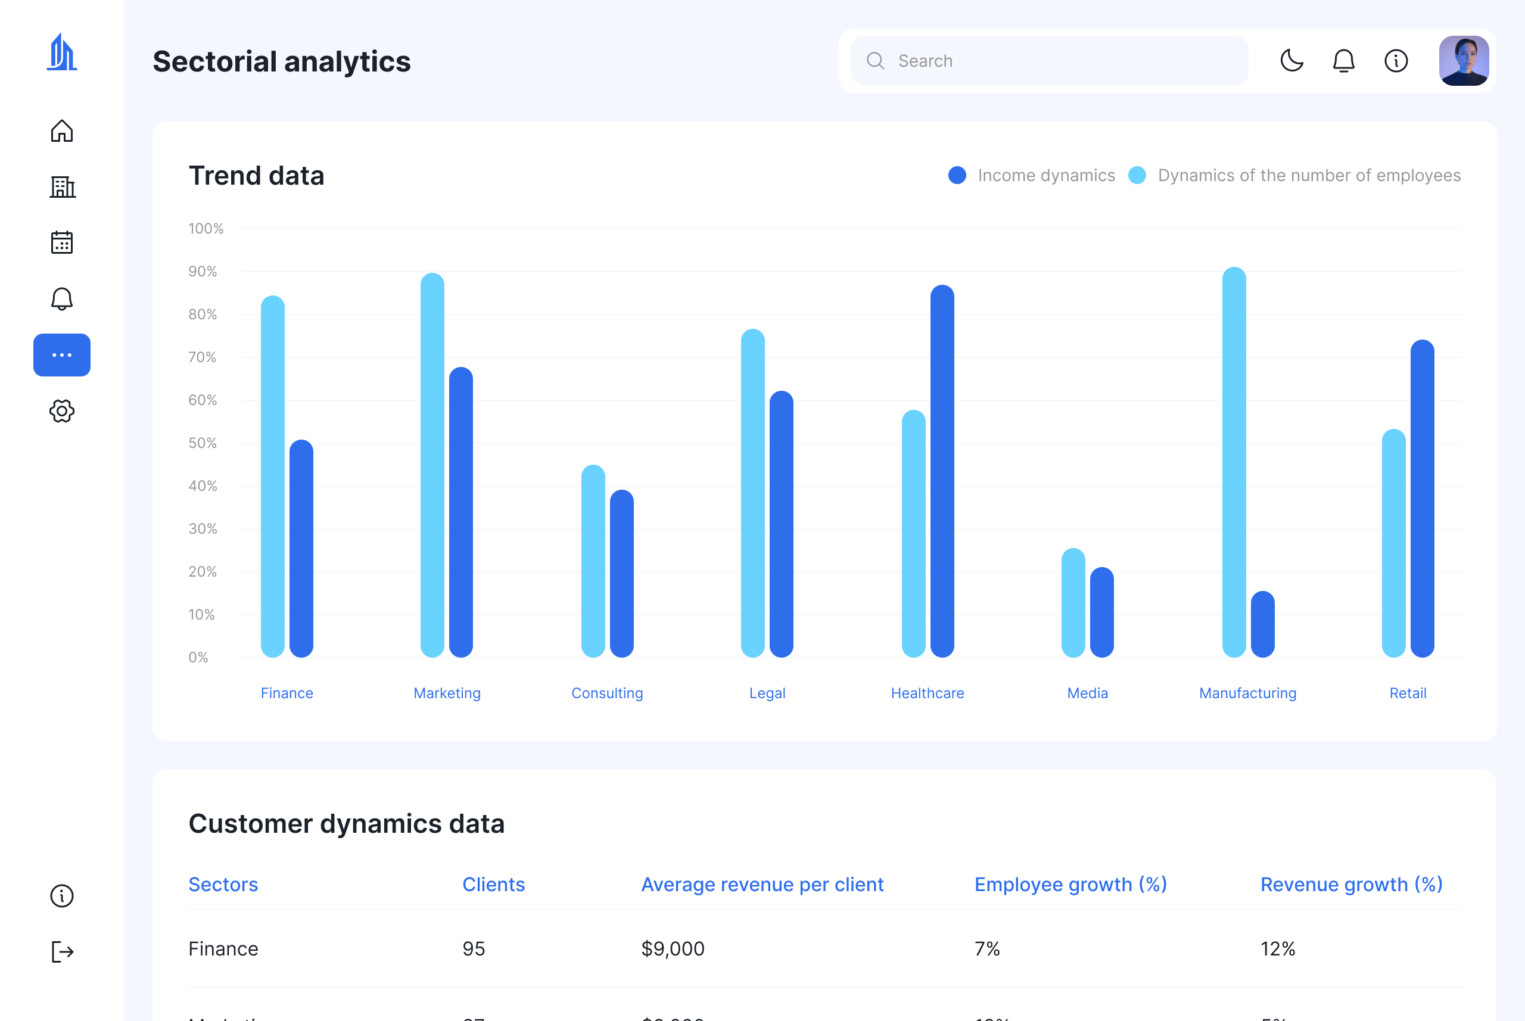Select the Consulting axis label
The height and width of the screenshot is (1021, 1525).
[607, 693]
